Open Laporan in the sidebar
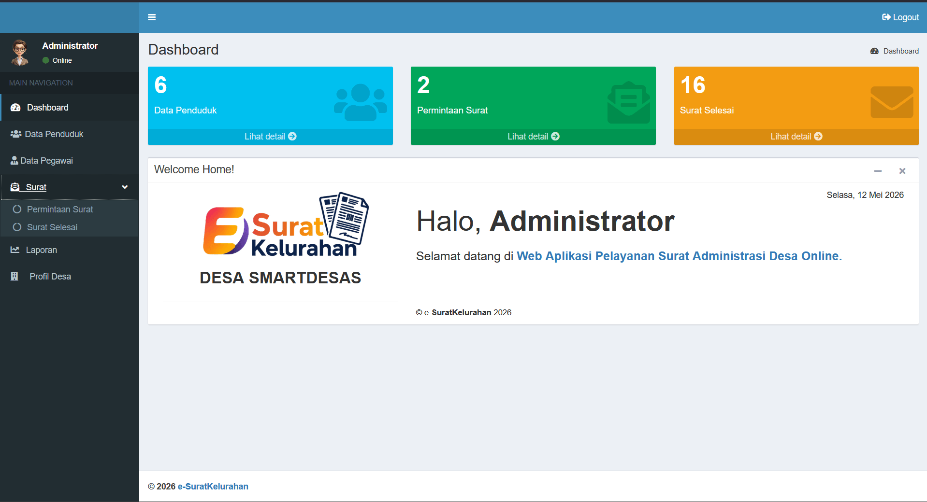Viewport: 927px width, 502px height. pos(70,250)
